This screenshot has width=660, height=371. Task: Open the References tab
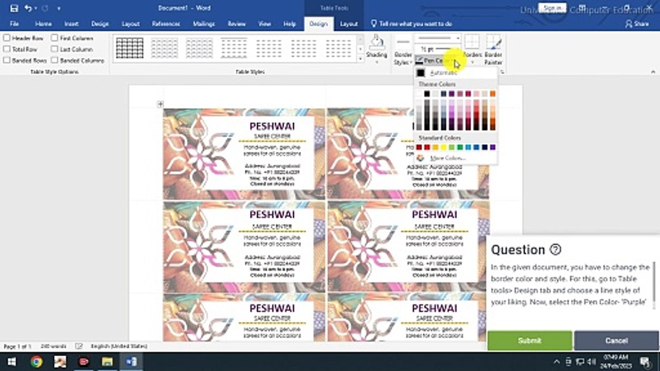point(166,24)
